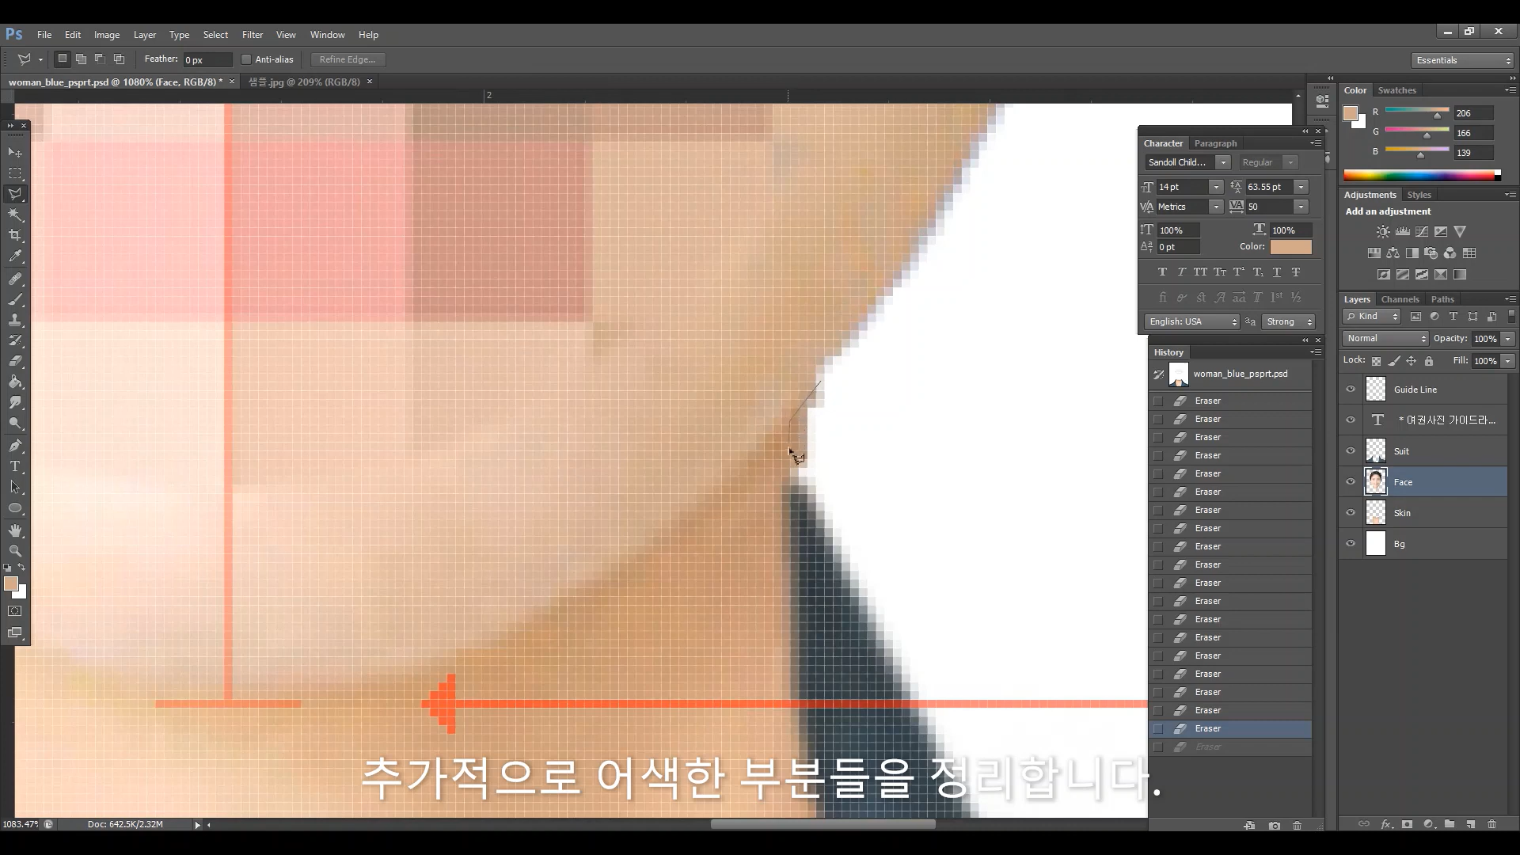Click the Refine Edge button
Image resolution: width=1520 pixels, height=855 pixels.
[x=347, y=59]
